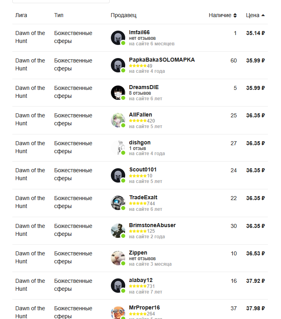Click the Тип column header
281x319 pixels.
tap(59, 15)
